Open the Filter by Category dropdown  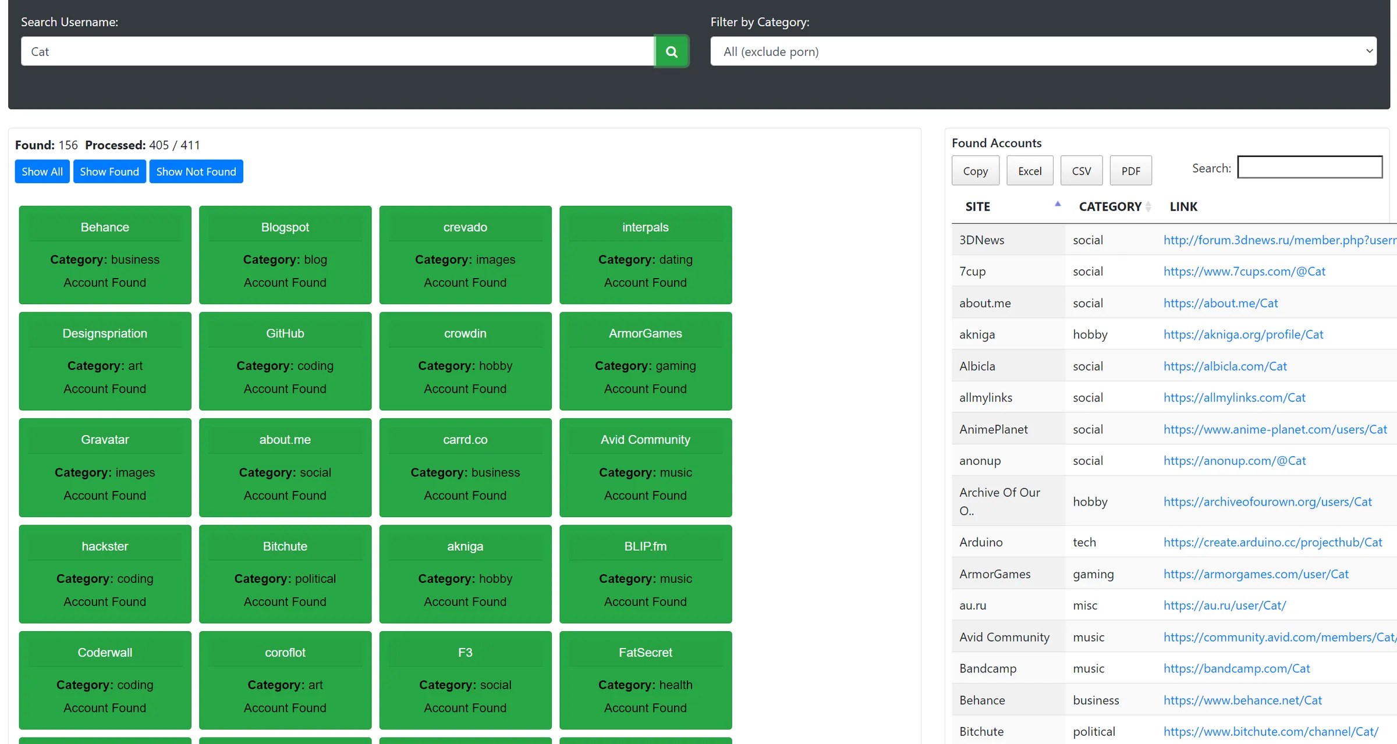point(1043,51)
